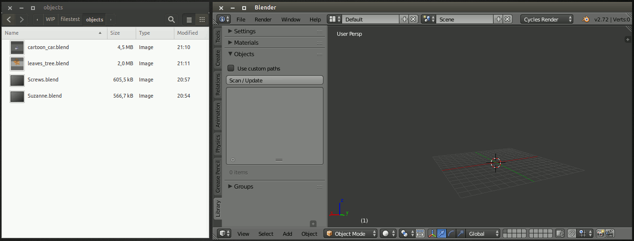Click the Blender logo icon in header
This screenshot has height=241, width=634.
[x=585, y=19]
